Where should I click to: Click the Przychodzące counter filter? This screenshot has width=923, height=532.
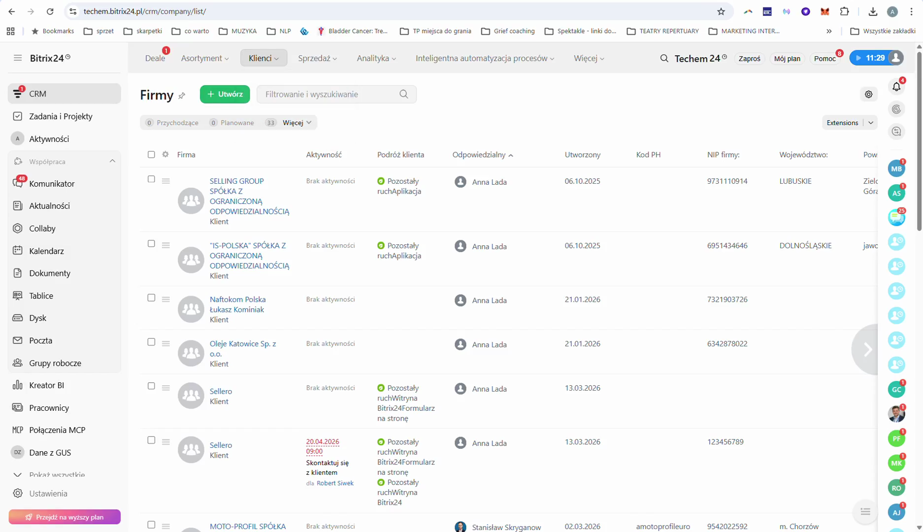pyautogui.click(x=172, y=123)
